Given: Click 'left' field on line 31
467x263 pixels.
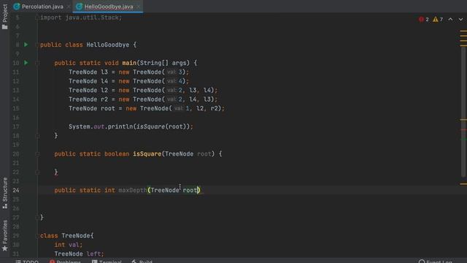Looking at the screenshot, I should 93,254.
